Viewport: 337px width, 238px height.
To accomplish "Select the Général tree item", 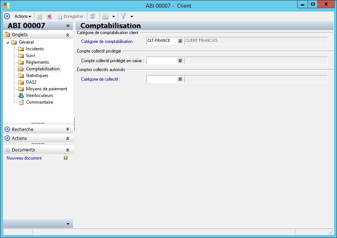I will (26, 42).
